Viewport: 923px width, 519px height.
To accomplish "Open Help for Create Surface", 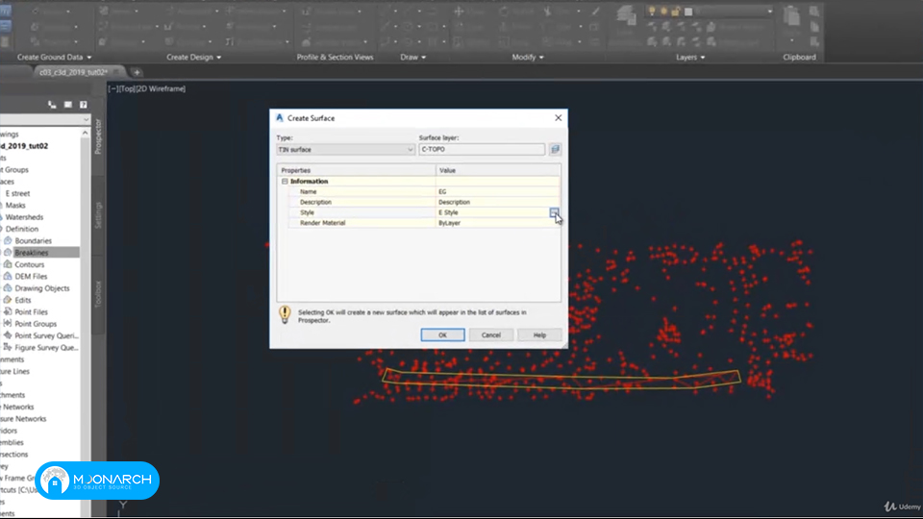I will point(539,334).
